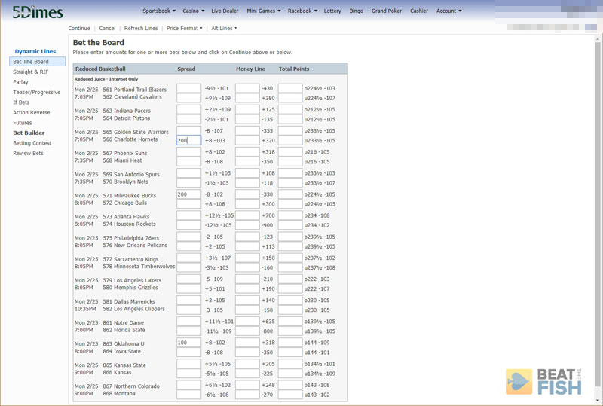603x406 pixels.
Task: Open Futures in sidebar
Action: click(23, 123)
